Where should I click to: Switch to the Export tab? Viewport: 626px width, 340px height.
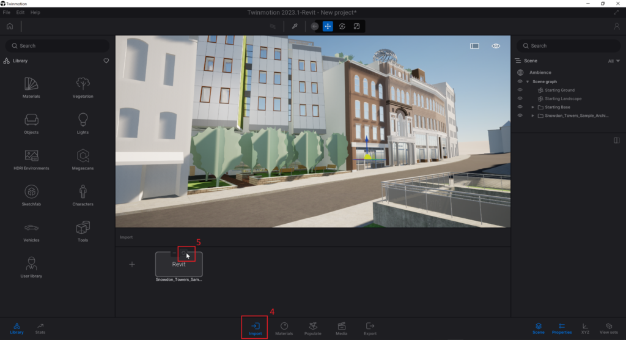click(370, 328)
